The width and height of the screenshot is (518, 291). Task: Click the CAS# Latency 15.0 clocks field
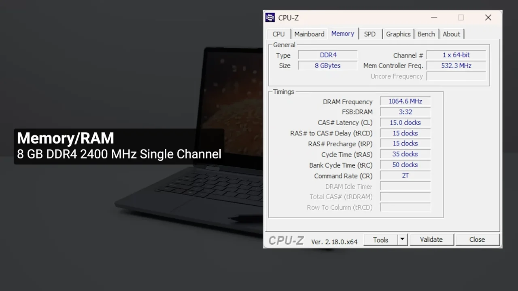point(405,122)
